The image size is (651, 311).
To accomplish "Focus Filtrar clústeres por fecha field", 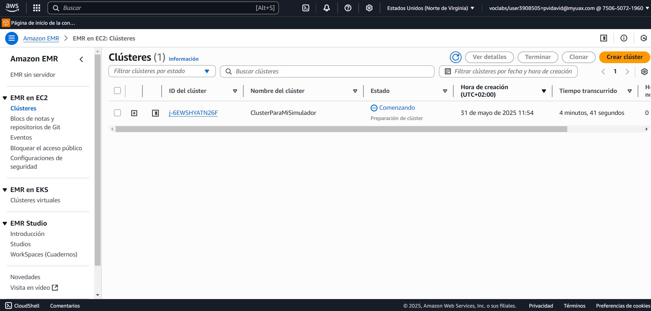I will 508,71.
